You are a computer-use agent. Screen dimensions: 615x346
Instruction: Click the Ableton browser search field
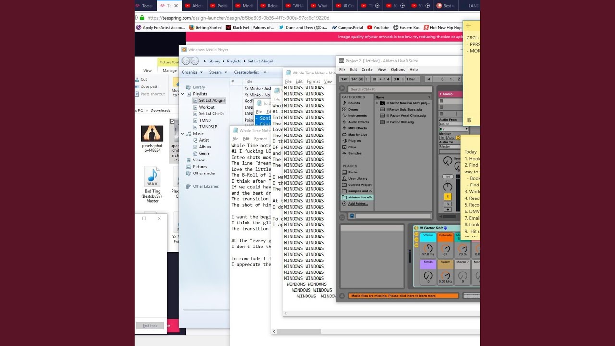pos(390,89)
